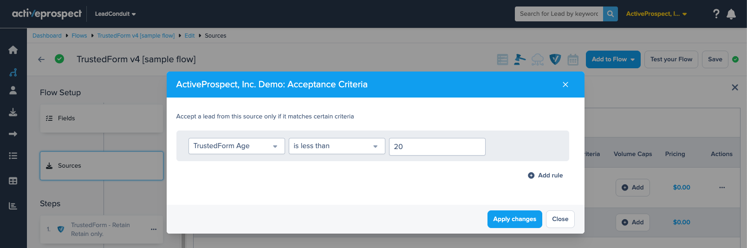This screenshot has width=747, height=248.
Task: Click the Actions column header
Action: coord(721,154)
